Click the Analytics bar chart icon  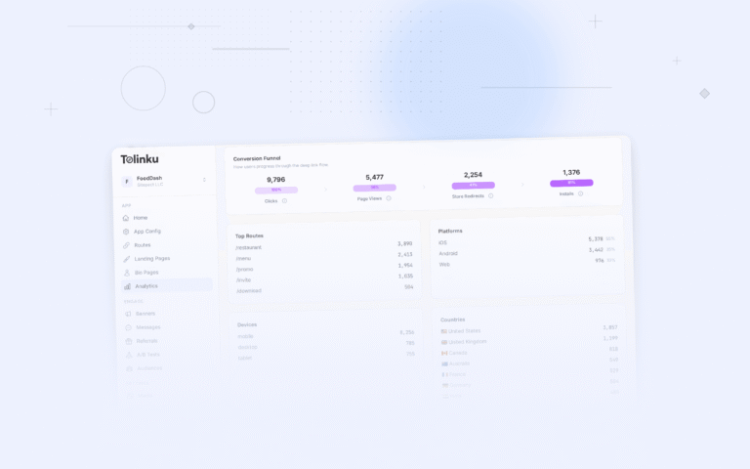(127, 286)
